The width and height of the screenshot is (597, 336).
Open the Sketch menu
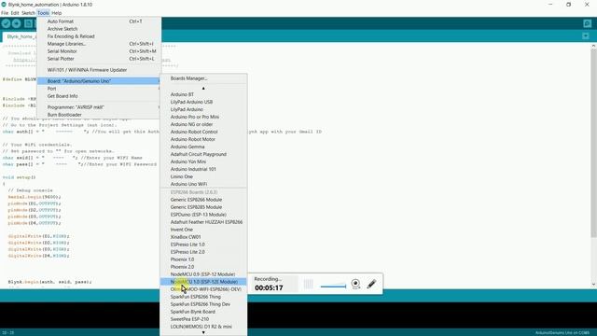tap(28, 13)
